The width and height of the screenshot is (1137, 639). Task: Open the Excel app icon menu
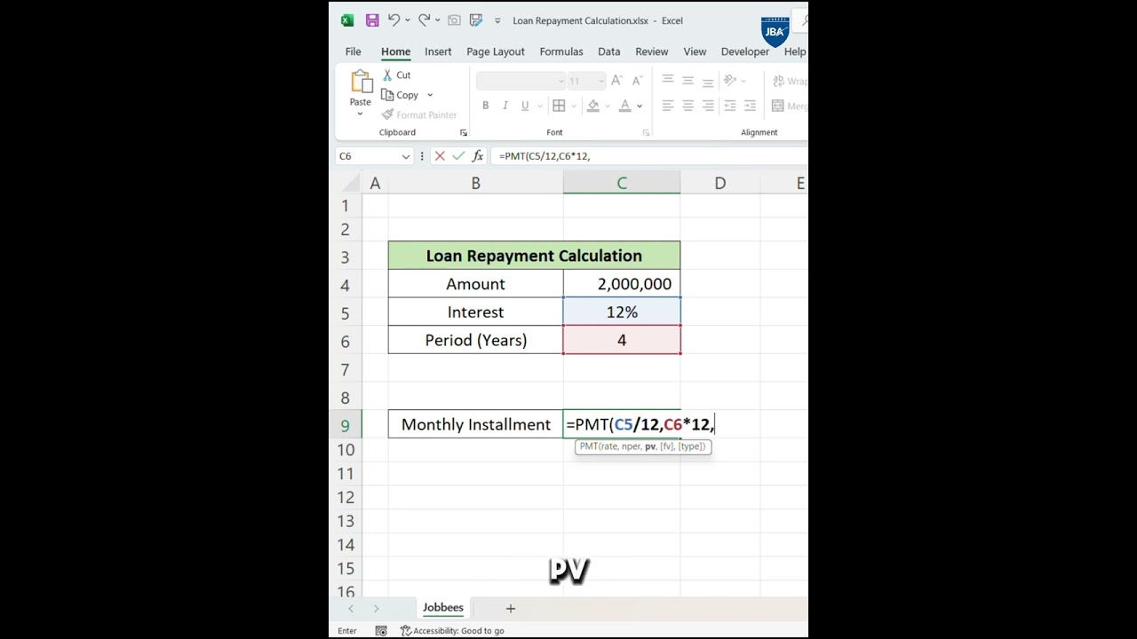point(347,20)
